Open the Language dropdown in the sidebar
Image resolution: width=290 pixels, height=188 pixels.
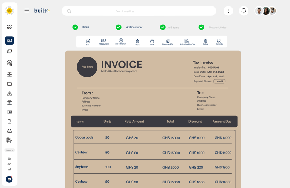pyautogui.click(x=9, y=150)
